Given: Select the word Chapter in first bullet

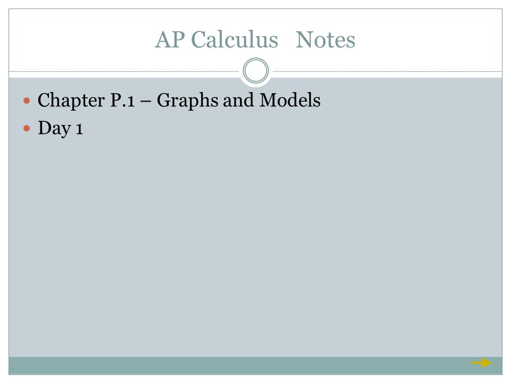Looking at the screenshot, I should (71, 101).
